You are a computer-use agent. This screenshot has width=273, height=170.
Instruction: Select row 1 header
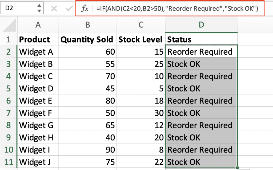[8, 39]
